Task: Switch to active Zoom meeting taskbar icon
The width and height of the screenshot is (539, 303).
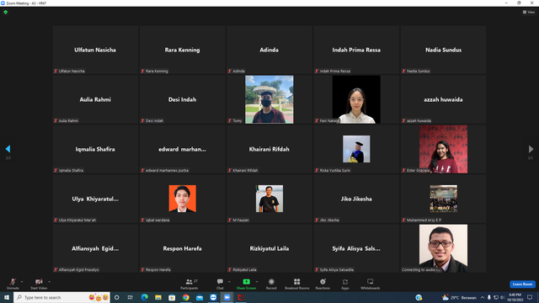Action: 227,297
